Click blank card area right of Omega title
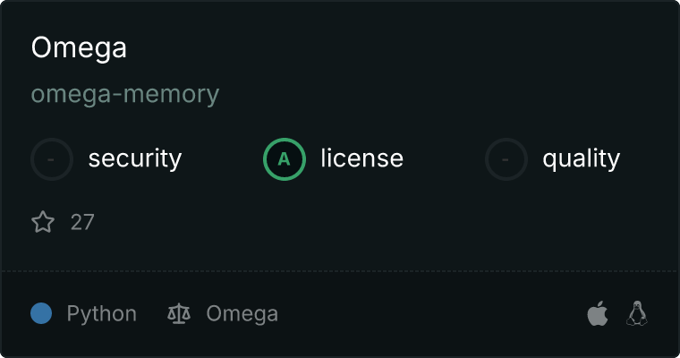Screen dimensions: 680x358 (403, 48)
